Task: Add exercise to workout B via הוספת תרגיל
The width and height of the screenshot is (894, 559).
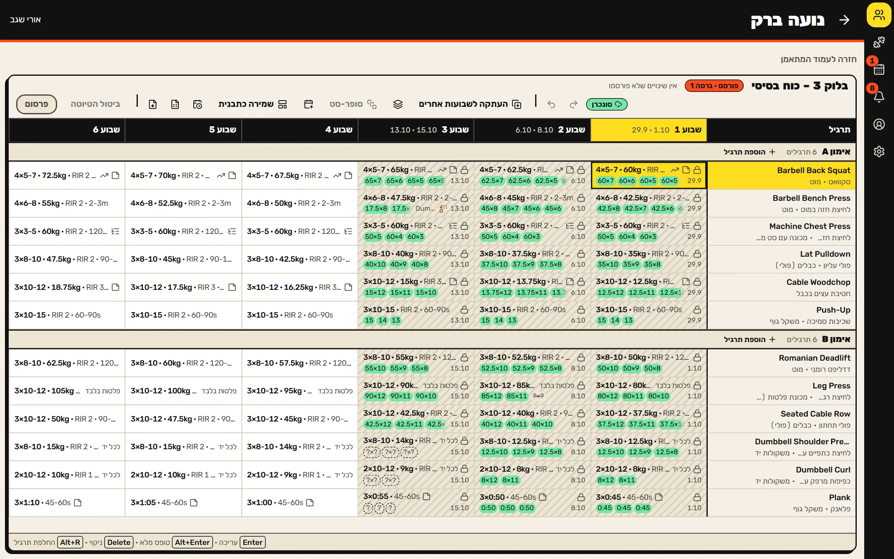Action: click(x=749, y=340)
